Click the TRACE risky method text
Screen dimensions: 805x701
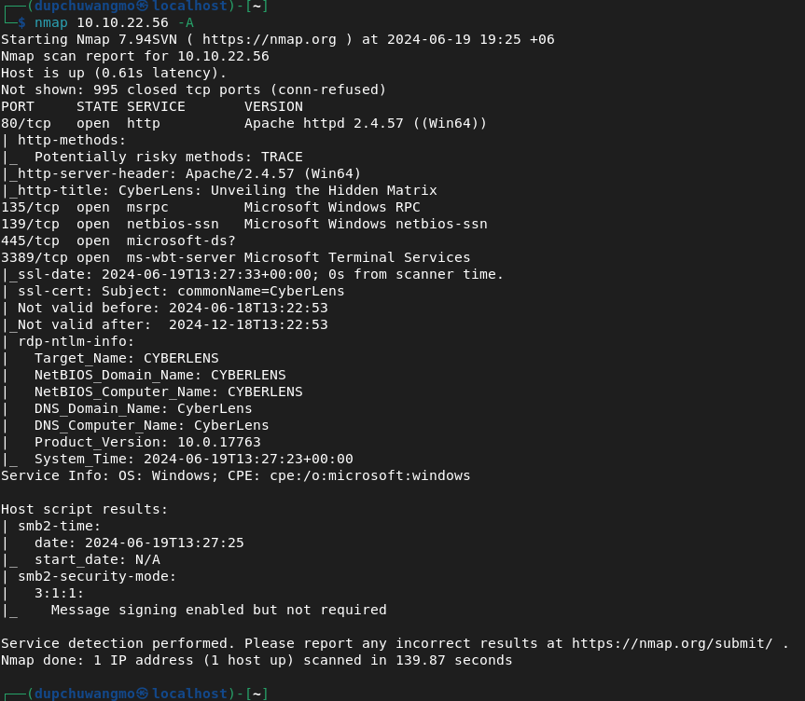[x=282, y=157]
